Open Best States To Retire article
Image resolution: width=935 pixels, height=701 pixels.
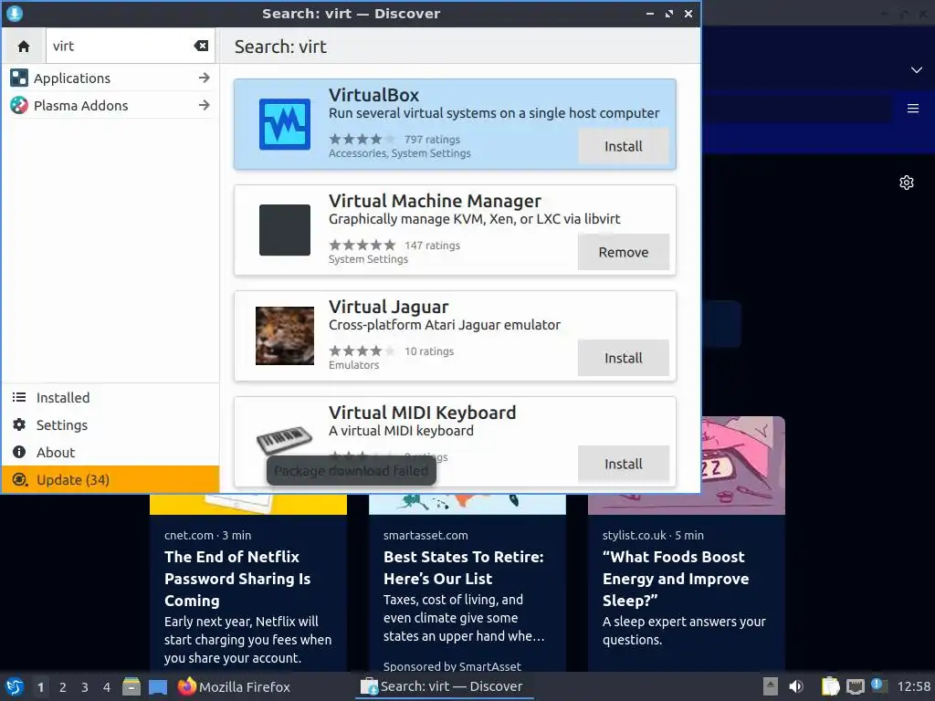[463, 568]
